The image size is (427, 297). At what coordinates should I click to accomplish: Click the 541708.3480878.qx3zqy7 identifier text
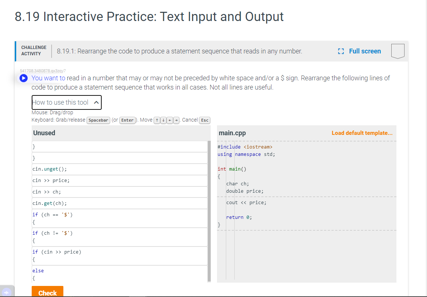(x=43, y=71)
